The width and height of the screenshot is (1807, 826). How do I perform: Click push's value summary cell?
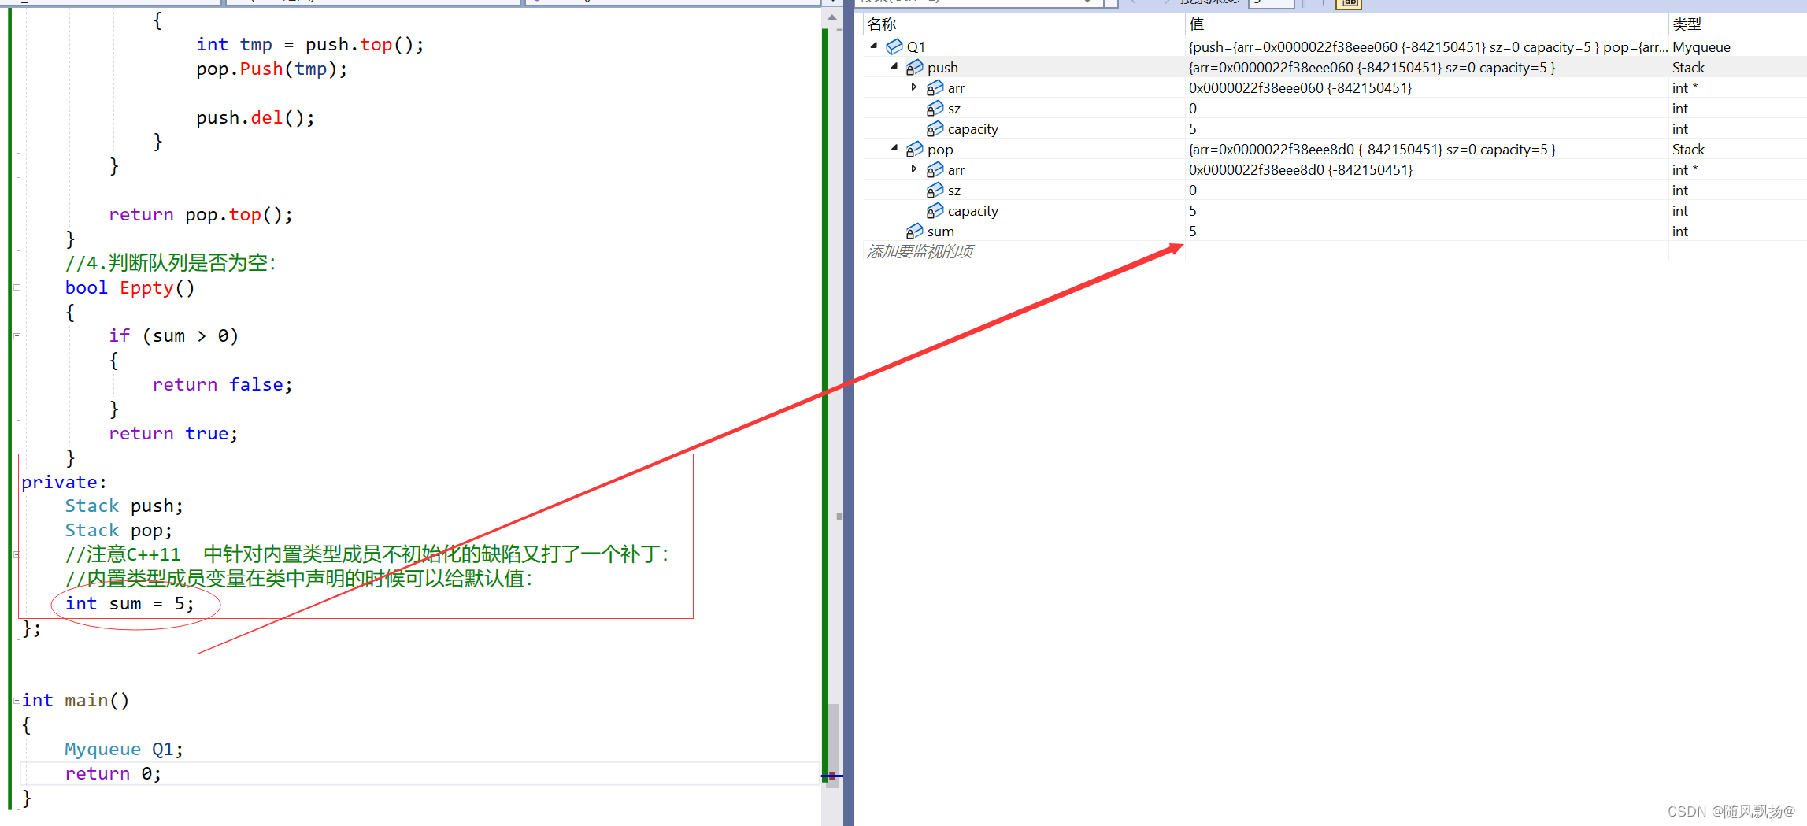click(x=1372, y=68)
